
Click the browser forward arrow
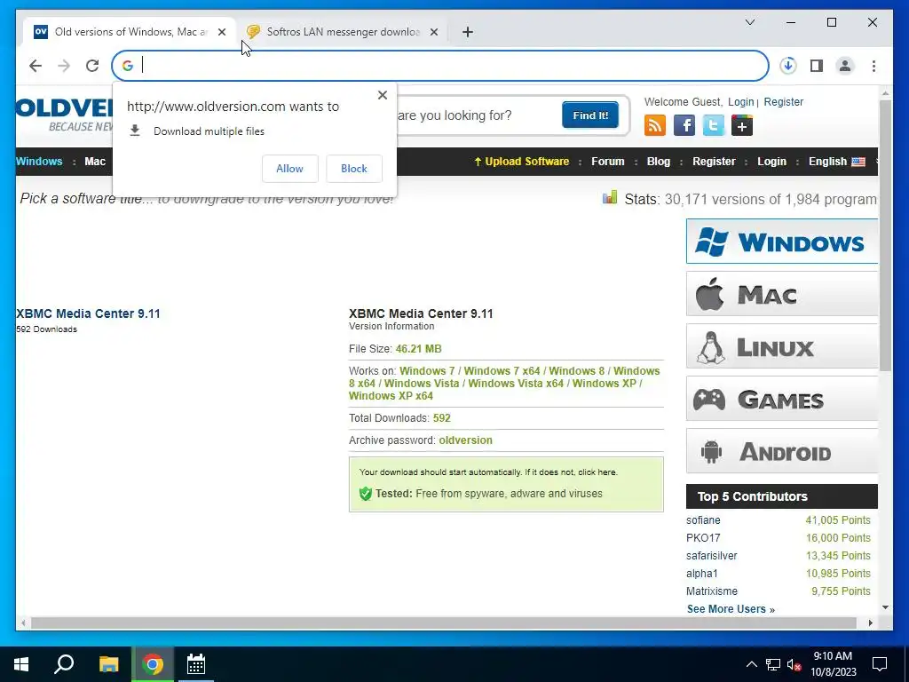64,66
